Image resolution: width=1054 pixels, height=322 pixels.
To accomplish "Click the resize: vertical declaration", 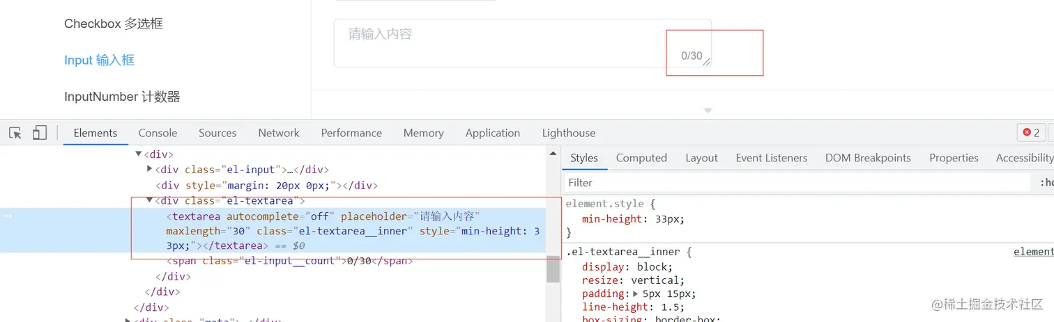I will pyautogui.click(x=634, y=280).
